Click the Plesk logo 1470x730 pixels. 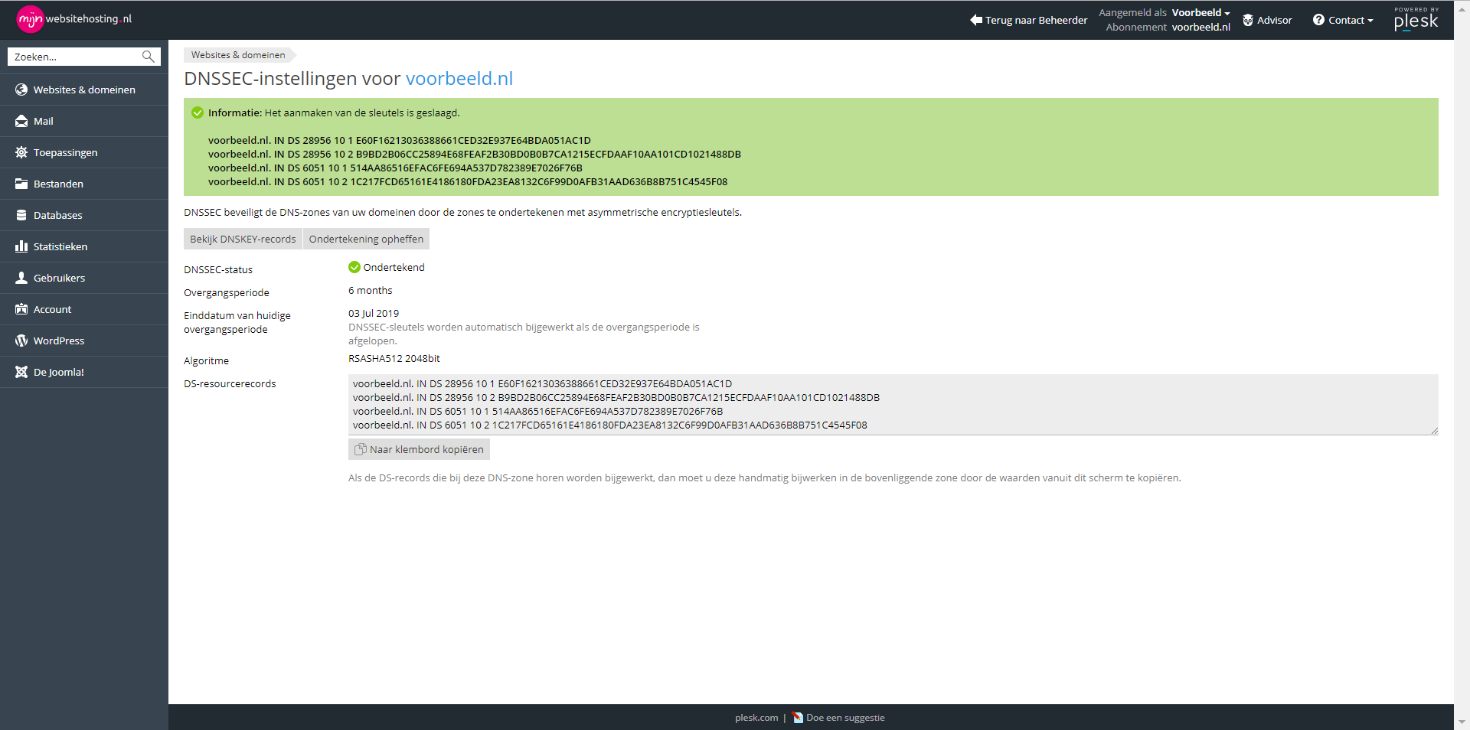coord(1416,19)
